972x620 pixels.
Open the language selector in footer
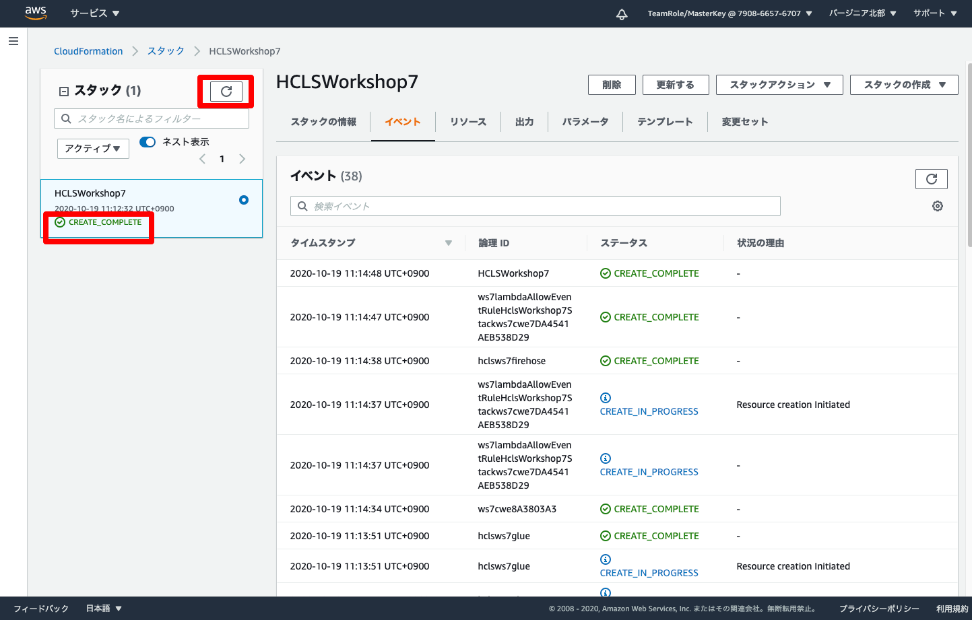pos(104,609)
